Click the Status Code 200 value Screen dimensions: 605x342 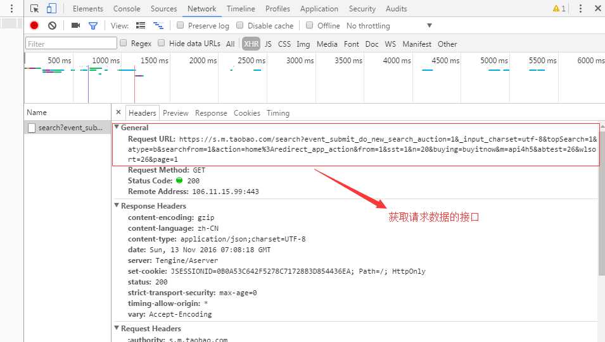[193, 181]
